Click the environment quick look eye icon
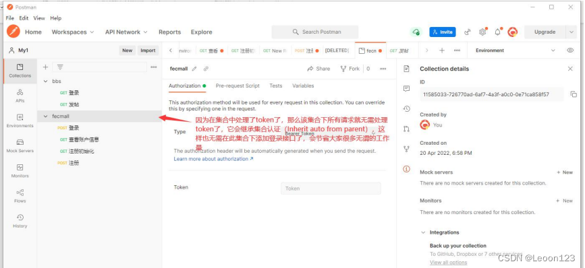 click(570, 51)
